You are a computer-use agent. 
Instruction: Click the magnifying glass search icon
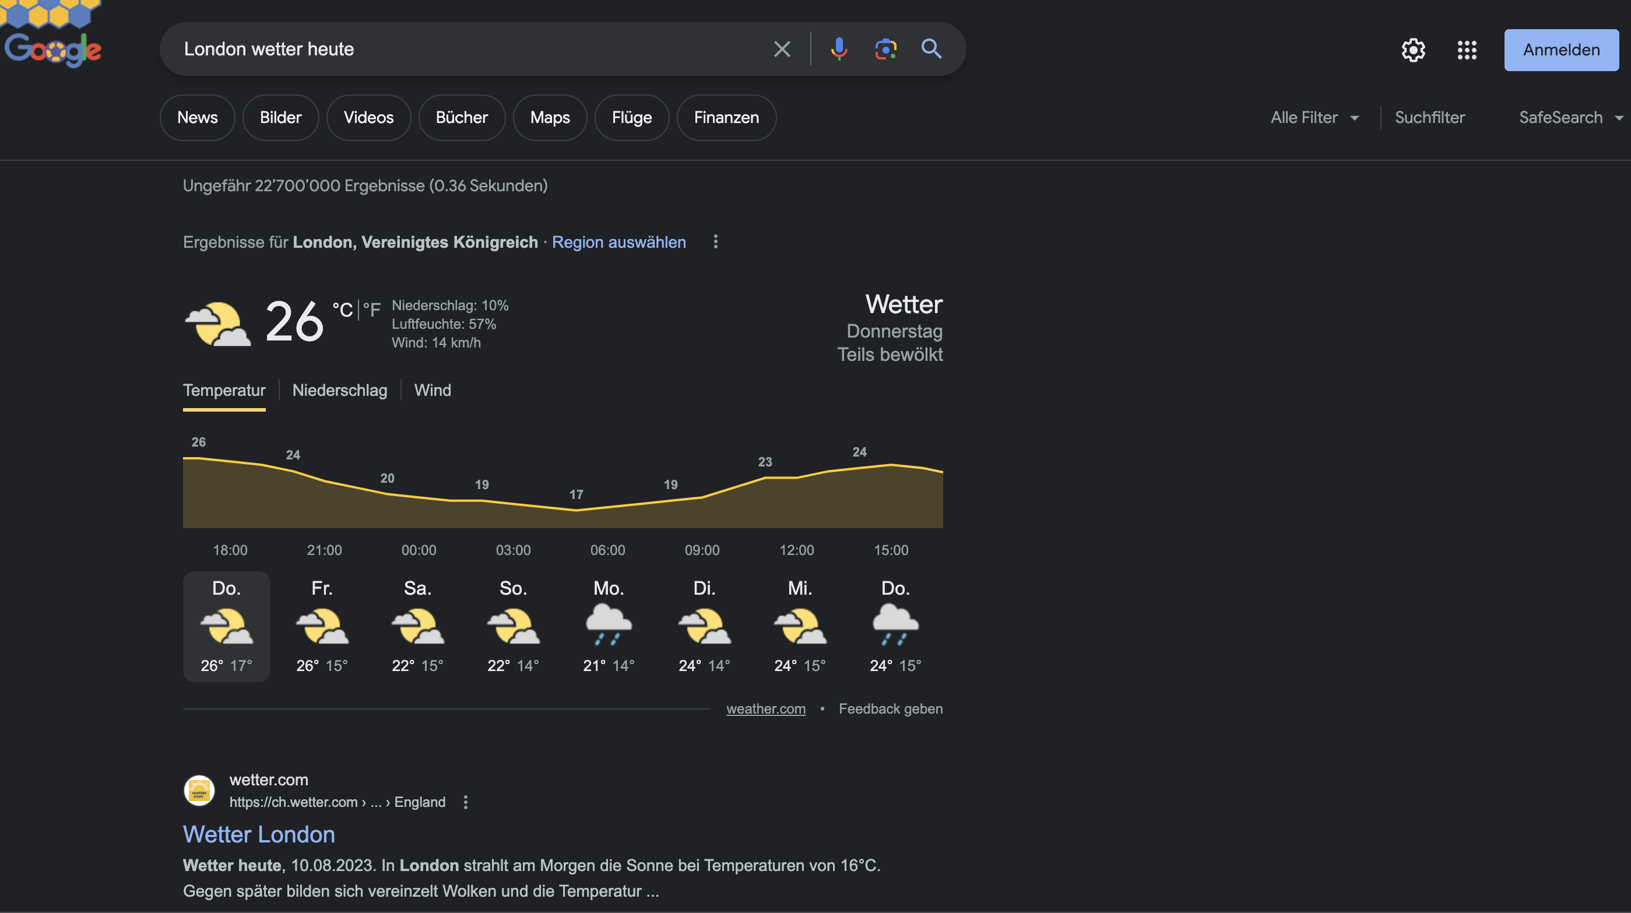click(932, 49)
